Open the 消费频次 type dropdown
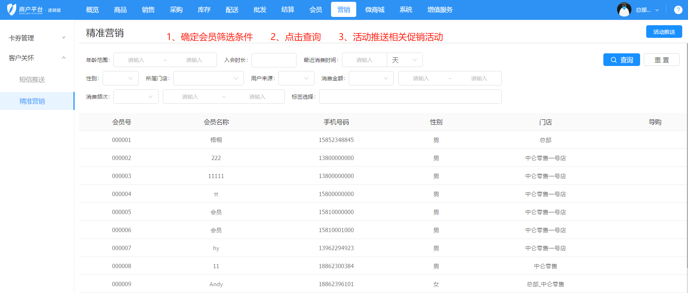Viewport: 688px width, 293px height. pyautogui.click(x=136, y=97)
